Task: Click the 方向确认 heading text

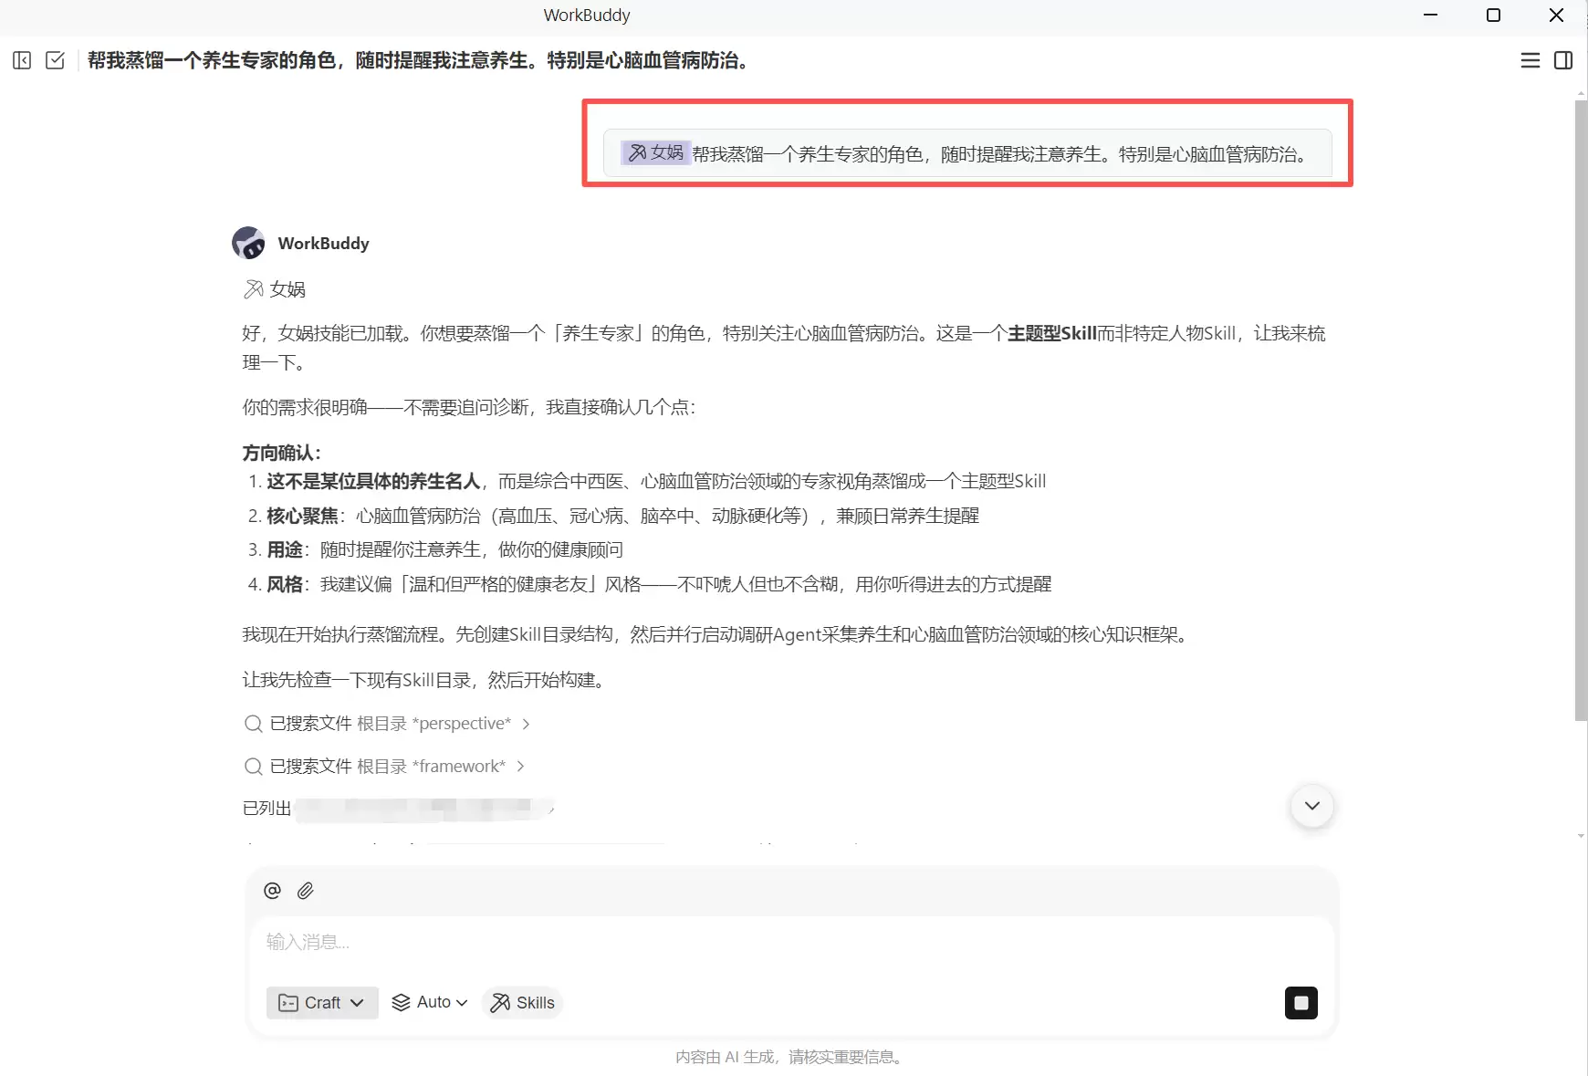Action: coord(281,453)
